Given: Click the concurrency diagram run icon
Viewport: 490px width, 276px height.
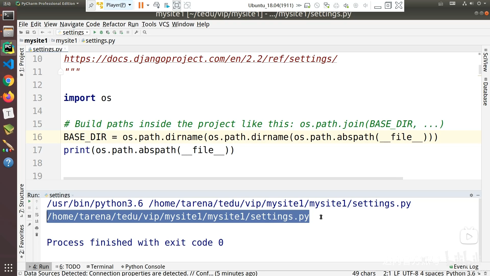Looking at the screenshot, I should pos(121,32).
